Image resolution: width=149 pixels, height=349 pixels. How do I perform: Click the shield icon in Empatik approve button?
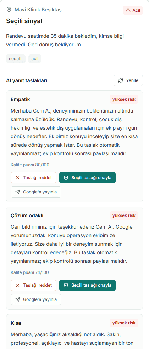click(66, 178)
